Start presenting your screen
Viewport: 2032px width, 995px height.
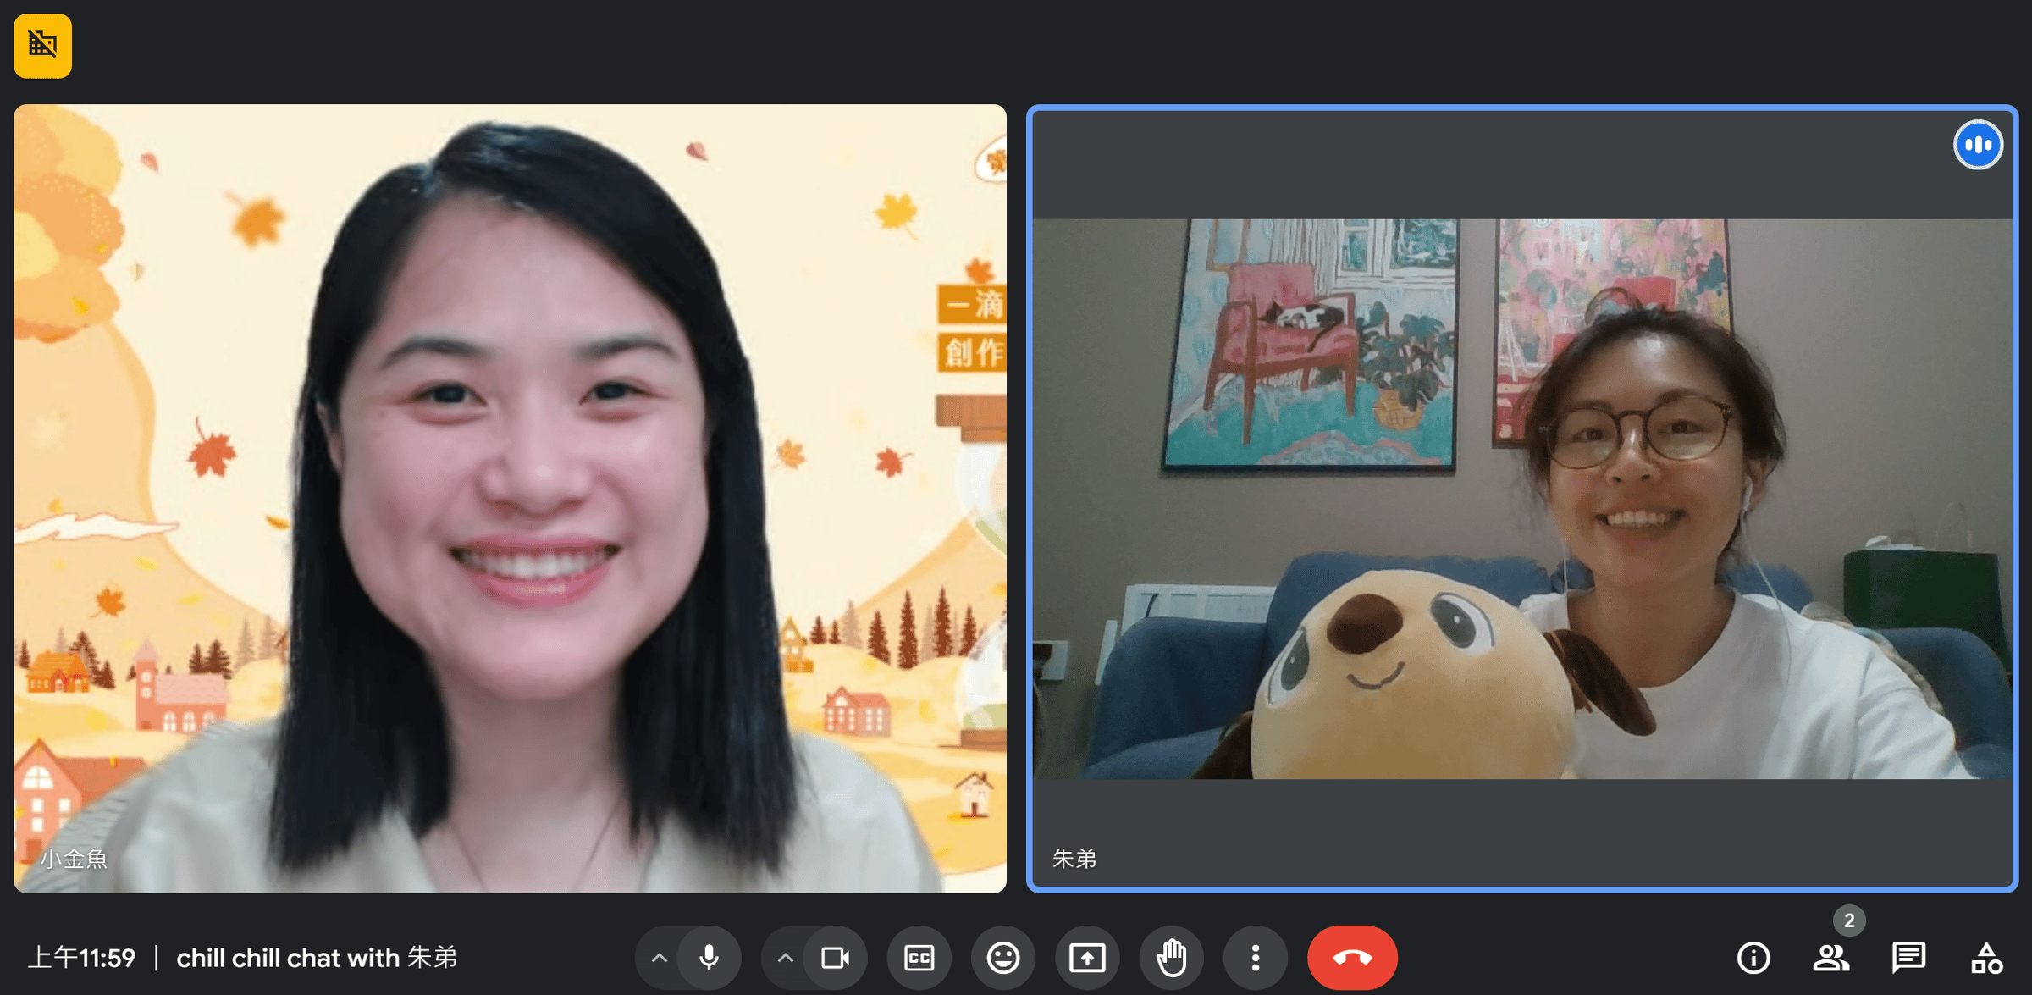pos(1087,958)
